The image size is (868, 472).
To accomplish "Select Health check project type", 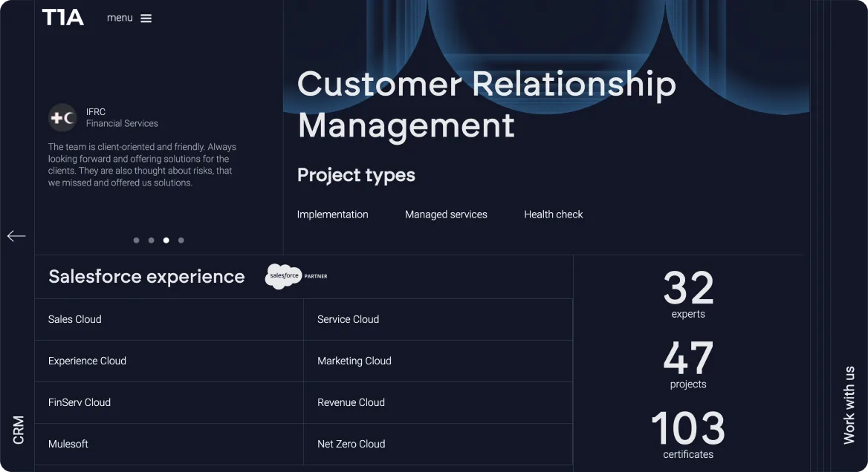I will click(x=554, y=214).
